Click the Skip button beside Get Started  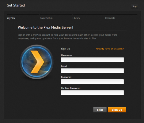tap(135, 6)
